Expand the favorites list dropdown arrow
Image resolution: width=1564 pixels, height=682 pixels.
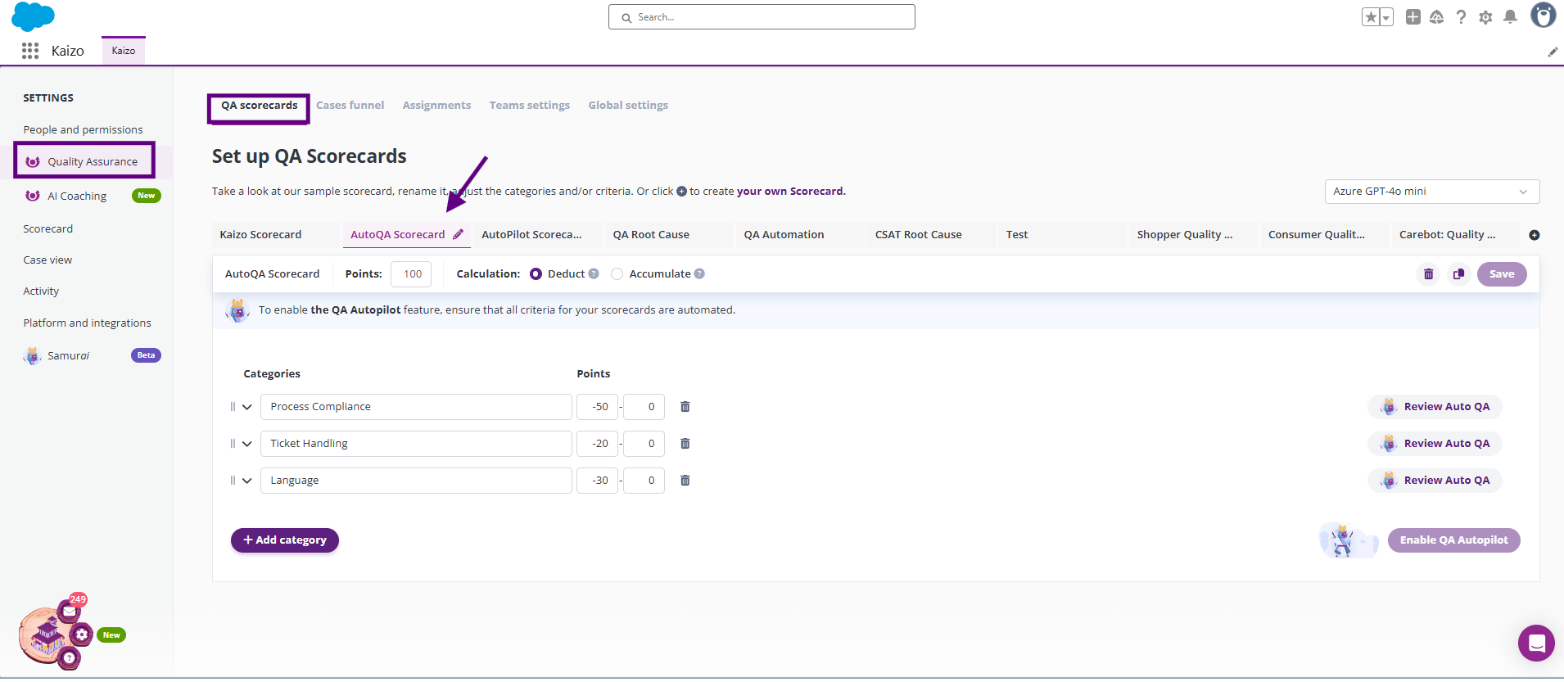tap(1386, 17)
